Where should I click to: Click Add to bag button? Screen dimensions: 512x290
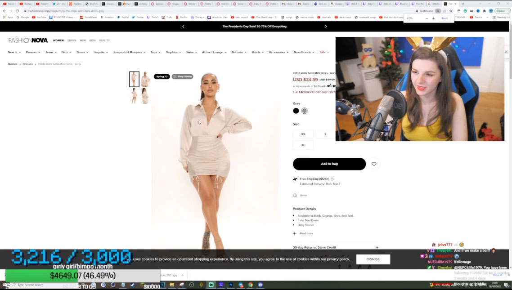coord(329,164)
